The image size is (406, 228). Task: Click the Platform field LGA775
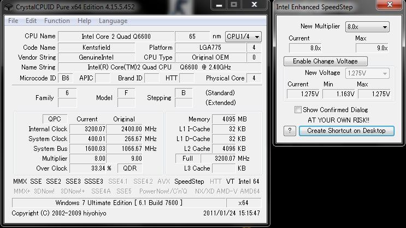click(210, 48)
